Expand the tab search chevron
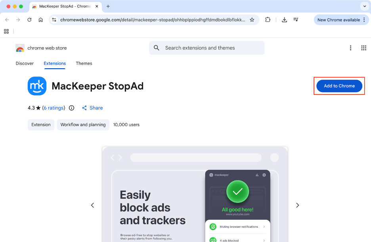 pyautogui.click(x=364, y=6)
